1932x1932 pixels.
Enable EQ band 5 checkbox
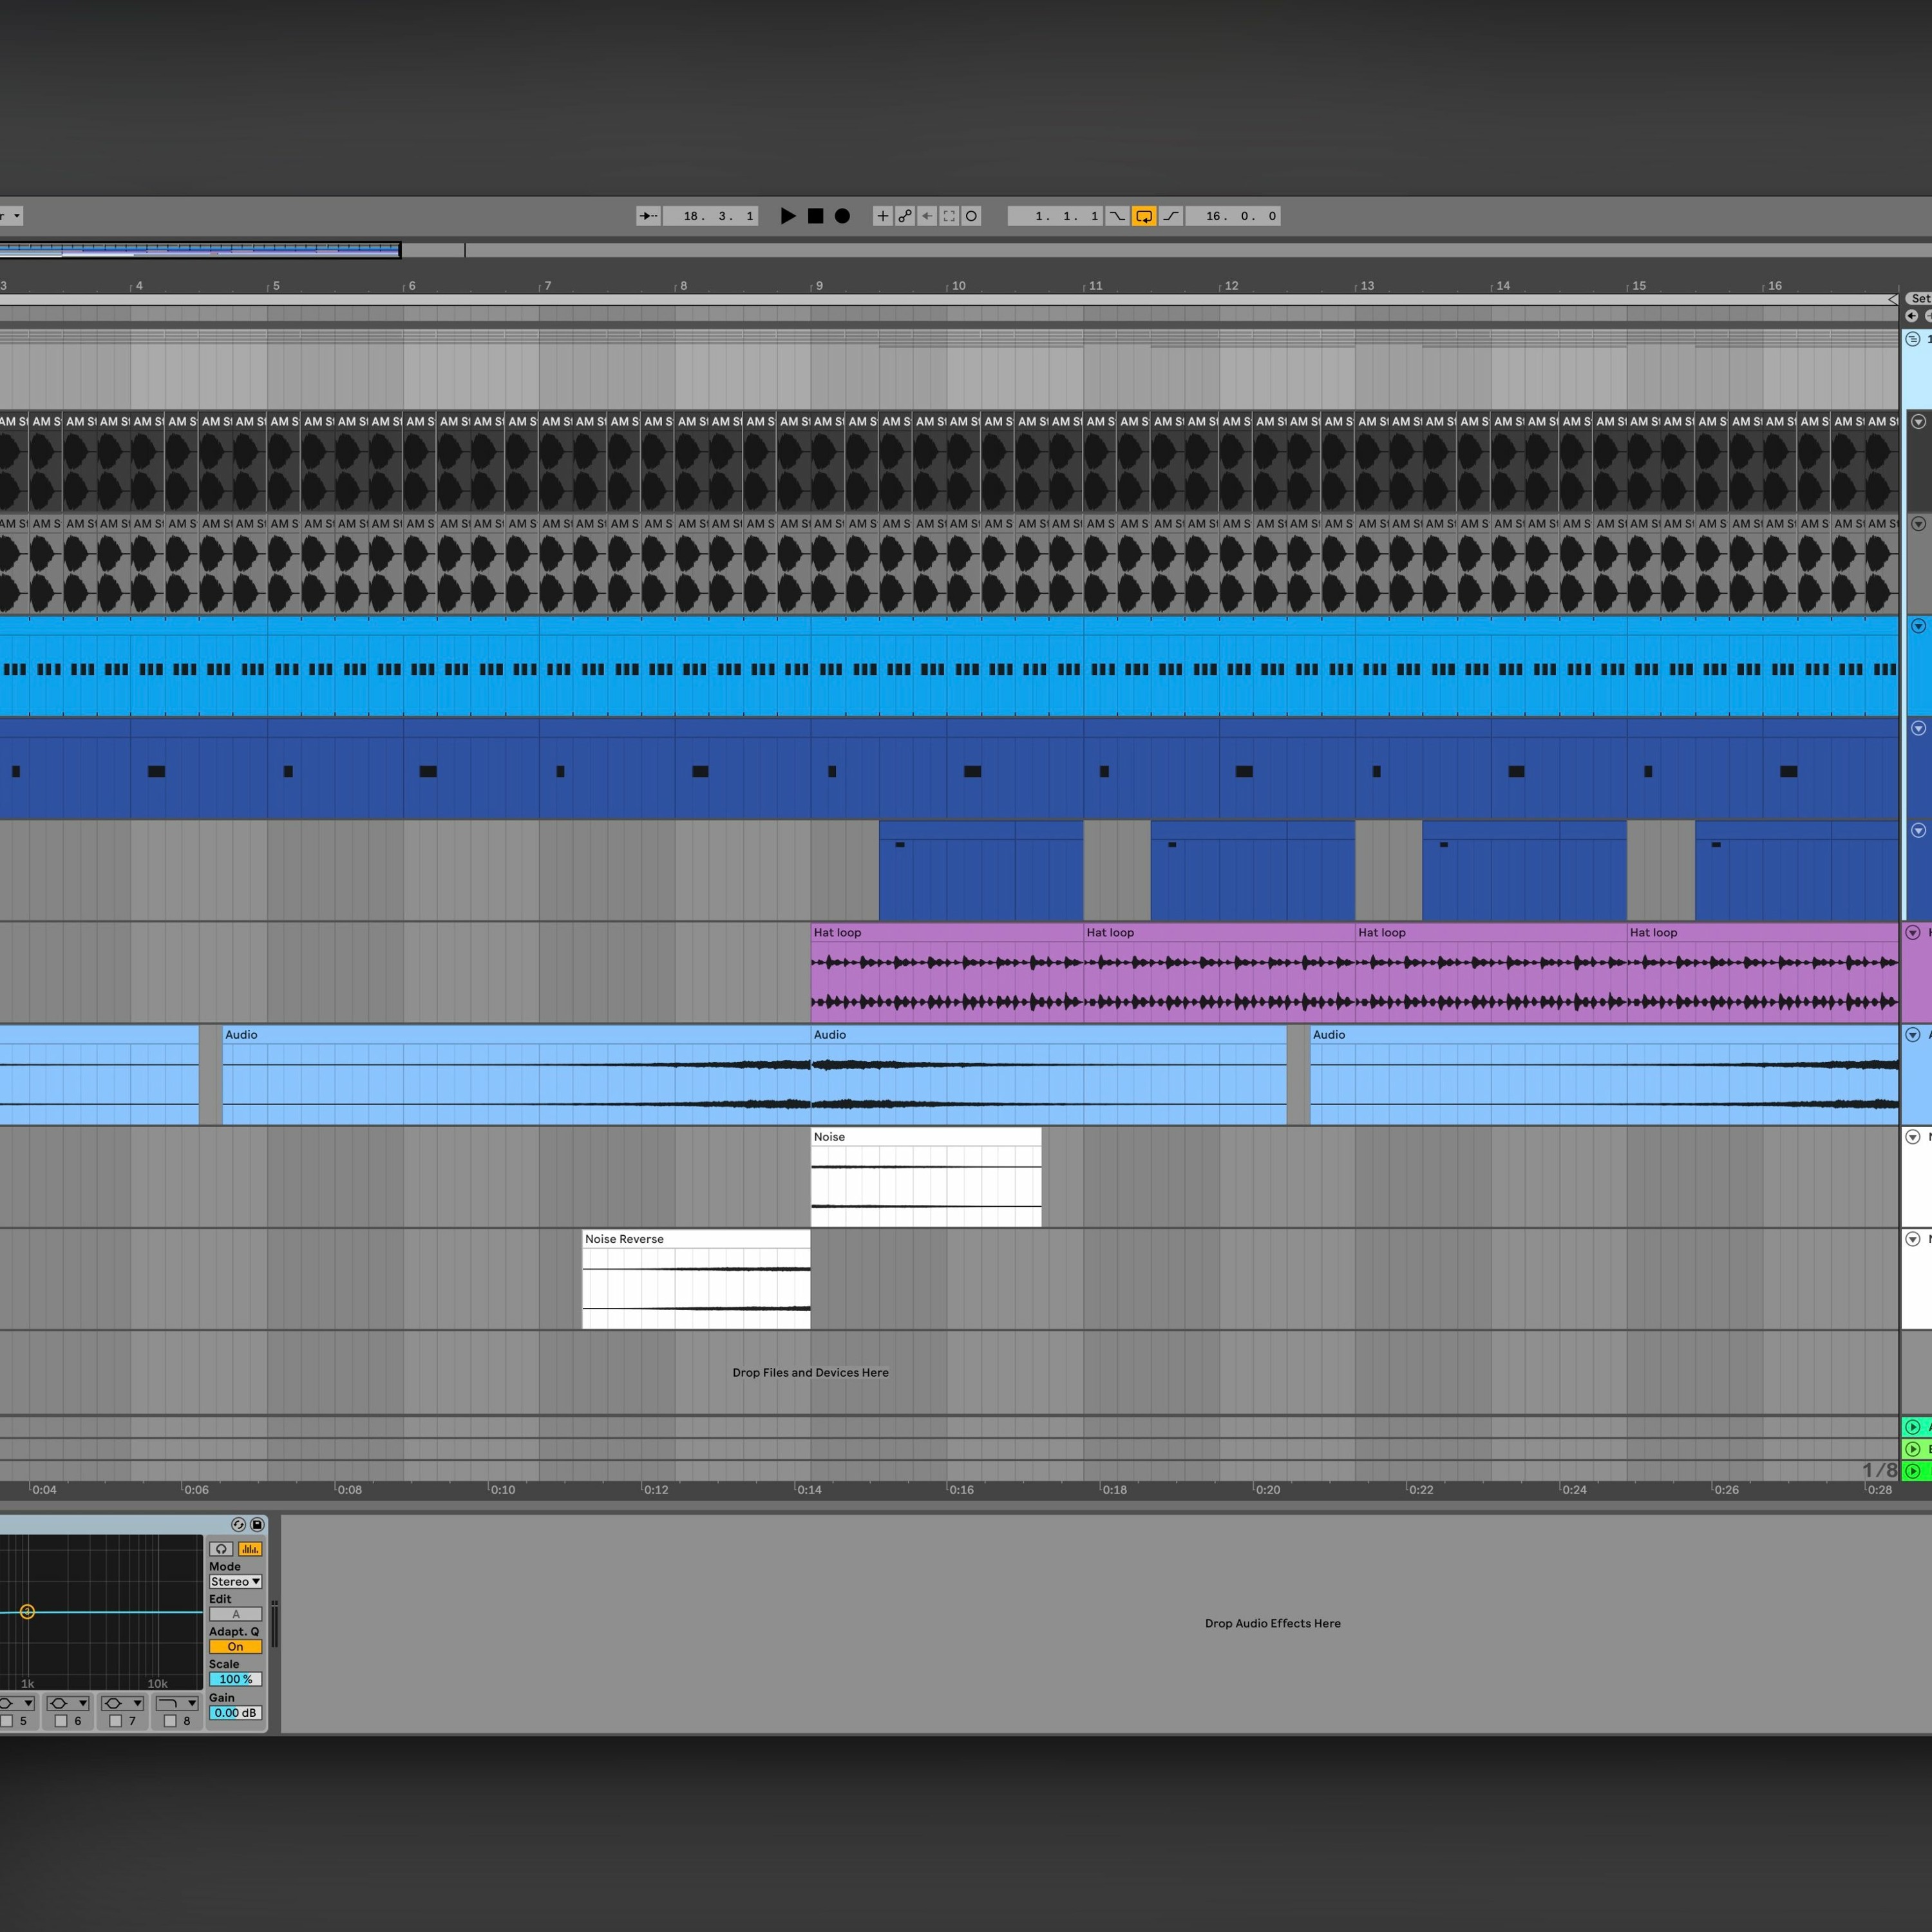point(7,1721)
